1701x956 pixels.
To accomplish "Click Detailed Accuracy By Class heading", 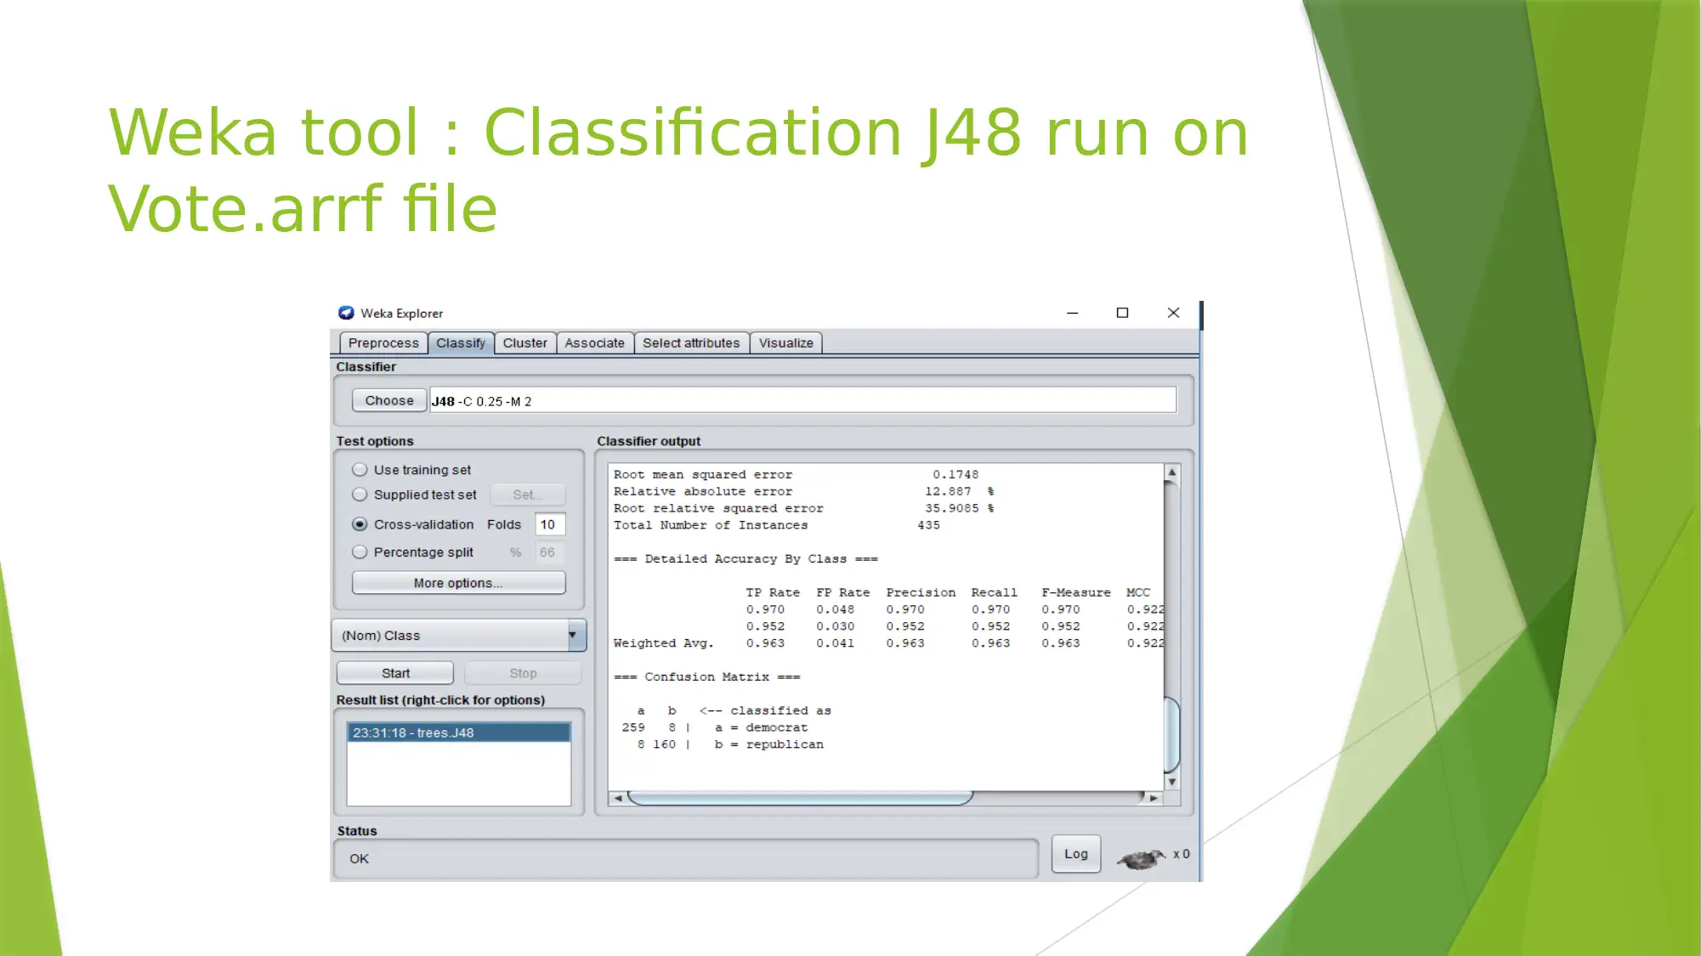I will coord(746,559).
